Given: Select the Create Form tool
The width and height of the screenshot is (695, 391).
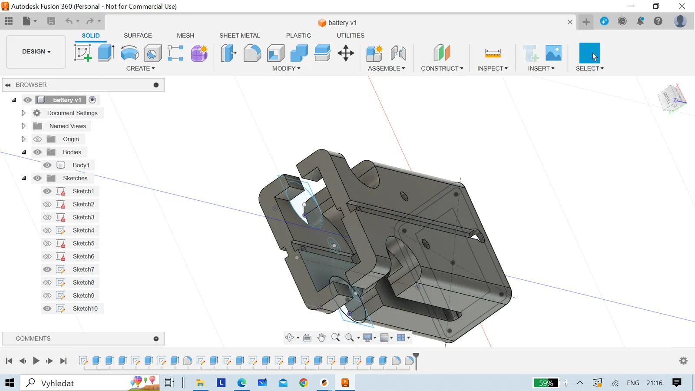Looking at the screenshot, I should point(199,53).
